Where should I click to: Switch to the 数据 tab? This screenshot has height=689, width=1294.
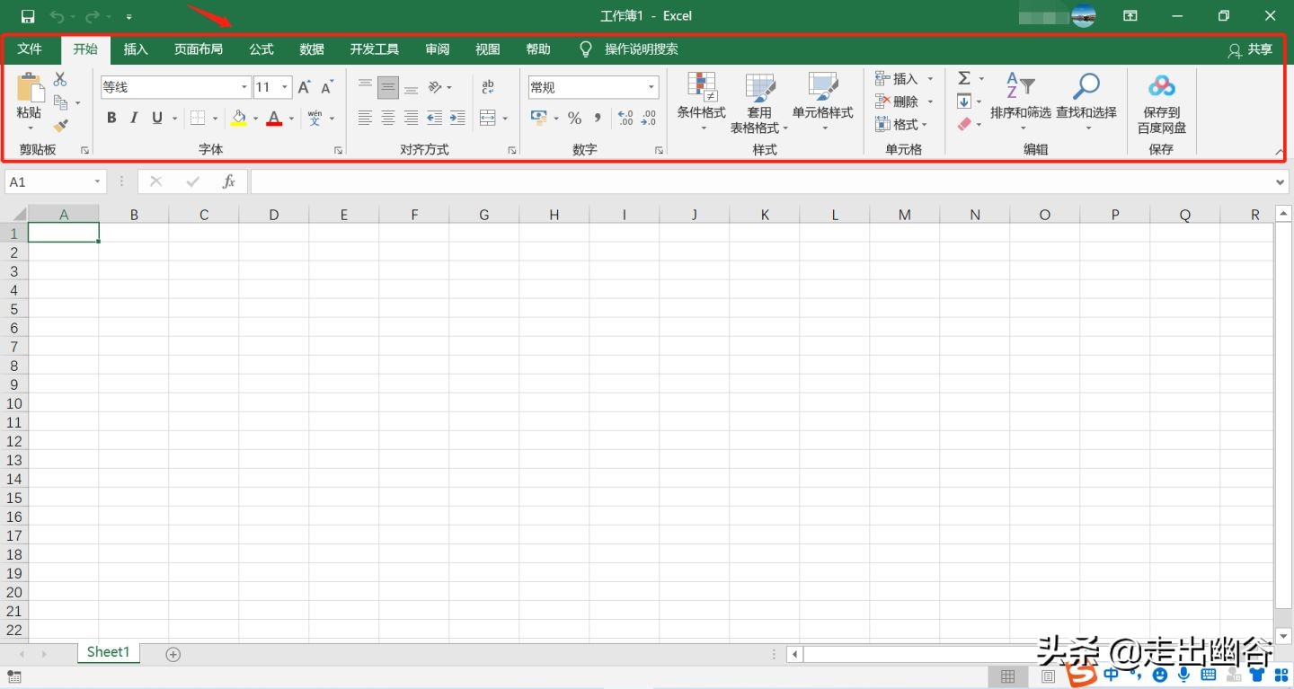pos(312,49)
